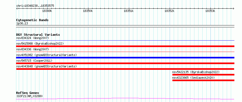This screenshot has width=242, height=102.
Task: Open variant label nsv545715 (Cooper2011)
Action: pyautogui.click(x=34, y=61)
